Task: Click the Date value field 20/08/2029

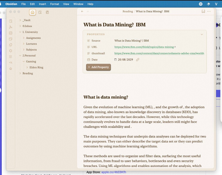Action: [x=125, y=60]
